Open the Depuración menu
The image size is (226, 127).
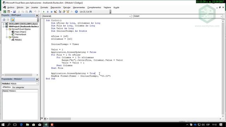56,7
